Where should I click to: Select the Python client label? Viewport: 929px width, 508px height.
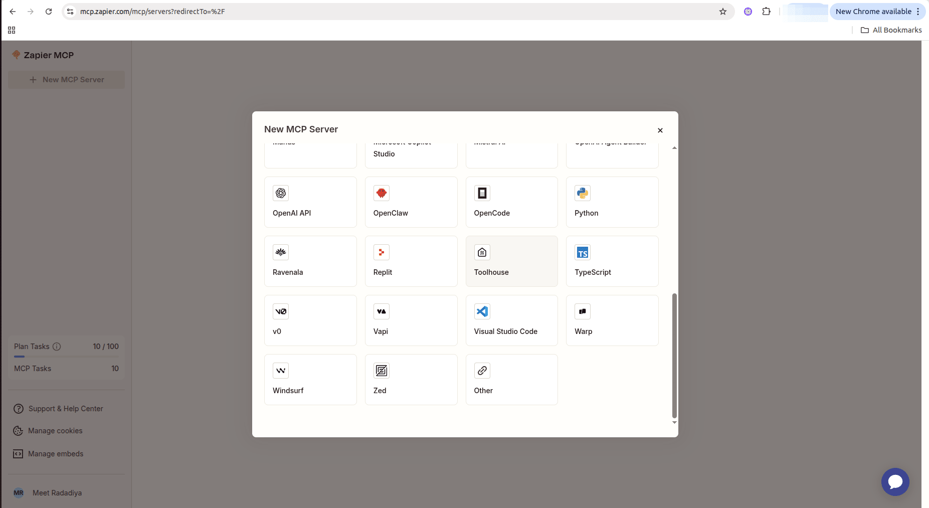(587, 213)
